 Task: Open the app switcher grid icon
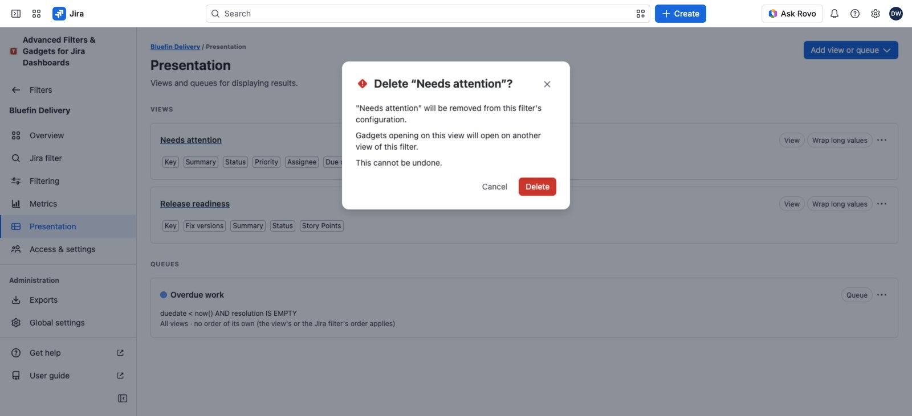click(x=36, y=14)
